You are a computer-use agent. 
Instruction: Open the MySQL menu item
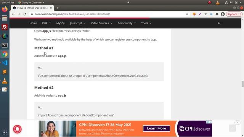(x=61, y=23)
